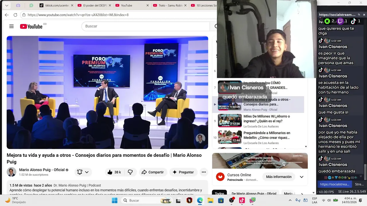
Task: Open more actions three-dot menu under video
Action: pos(204,172)
